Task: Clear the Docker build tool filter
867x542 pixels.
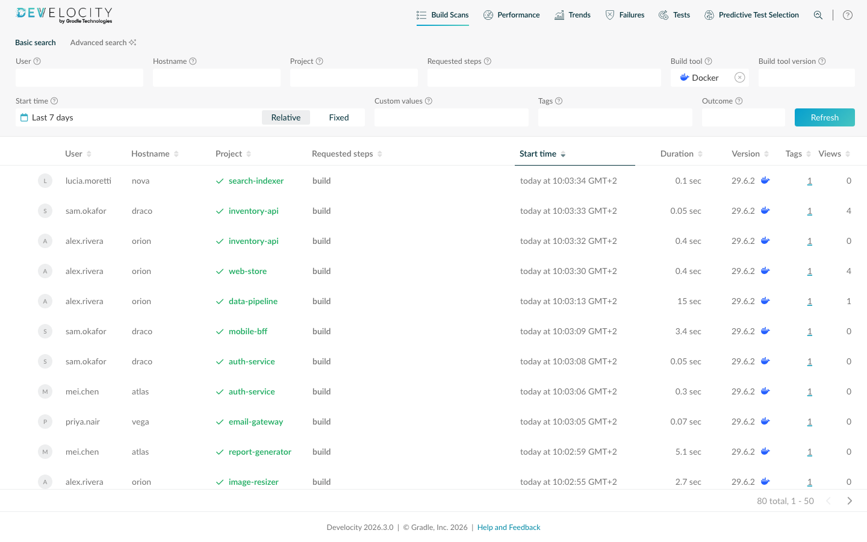Action: tap(740, 78)
